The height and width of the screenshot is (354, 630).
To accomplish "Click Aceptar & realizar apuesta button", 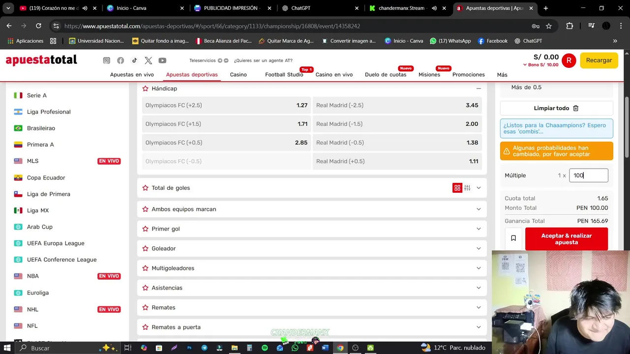I will 567,239.
